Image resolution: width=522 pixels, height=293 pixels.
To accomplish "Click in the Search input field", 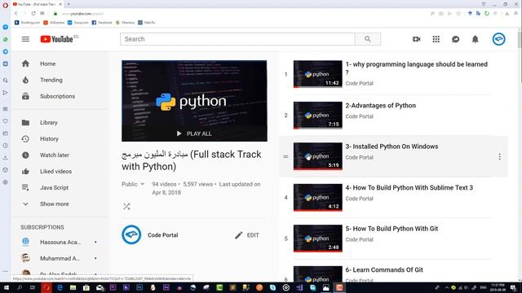I will pos(237,39).
